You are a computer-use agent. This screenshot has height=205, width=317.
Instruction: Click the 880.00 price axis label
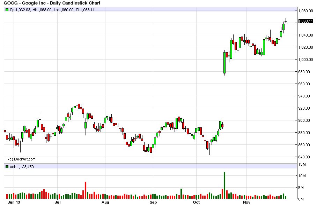point(304,133)
